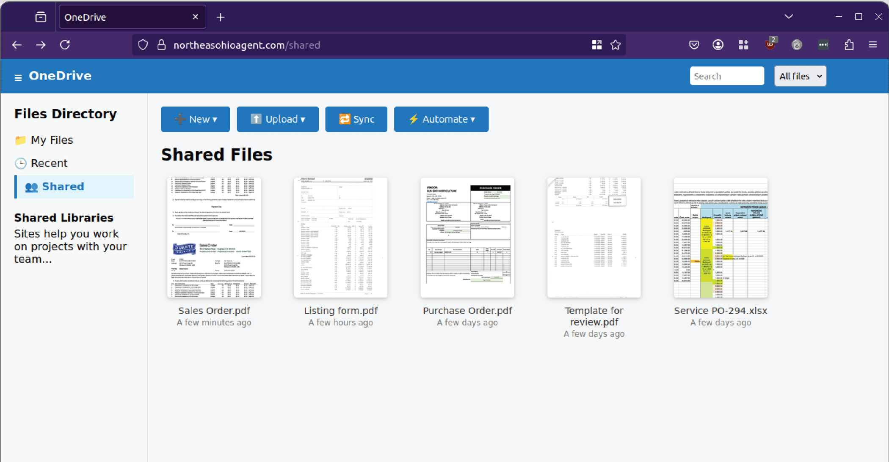Close the OneDrive tab

pos(195,17)
